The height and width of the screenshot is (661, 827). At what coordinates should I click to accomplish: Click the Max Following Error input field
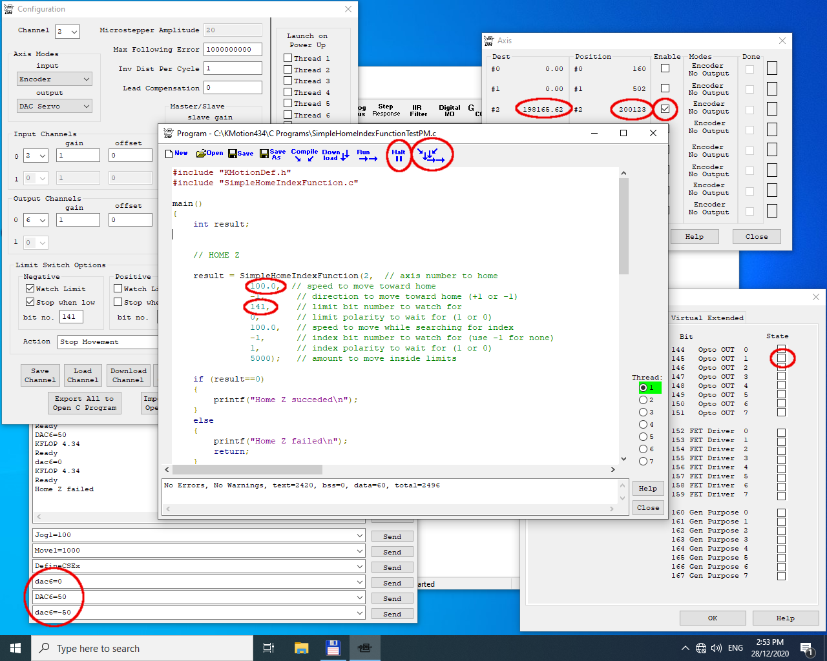coord(233,49)
